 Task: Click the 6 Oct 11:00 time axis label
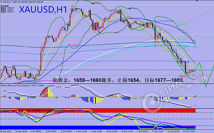(127, 131)
